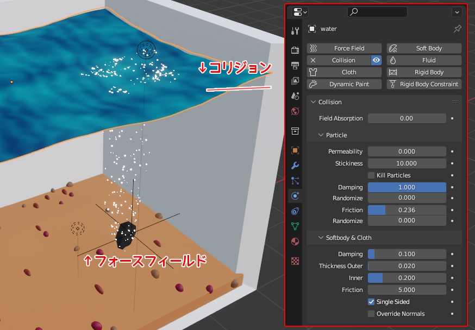Pin the water properties context
This screenshot has height=330, width=475.
pyautogui.click(x=457, y=29)
